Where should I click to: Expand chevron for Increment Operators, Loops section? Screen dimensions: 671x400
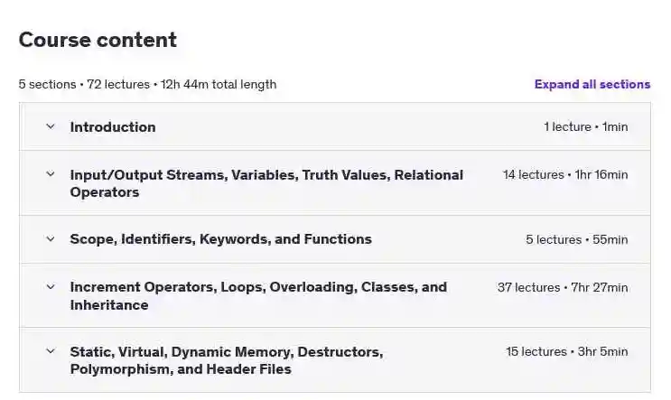pyautogui.click(x=51, y=286)
